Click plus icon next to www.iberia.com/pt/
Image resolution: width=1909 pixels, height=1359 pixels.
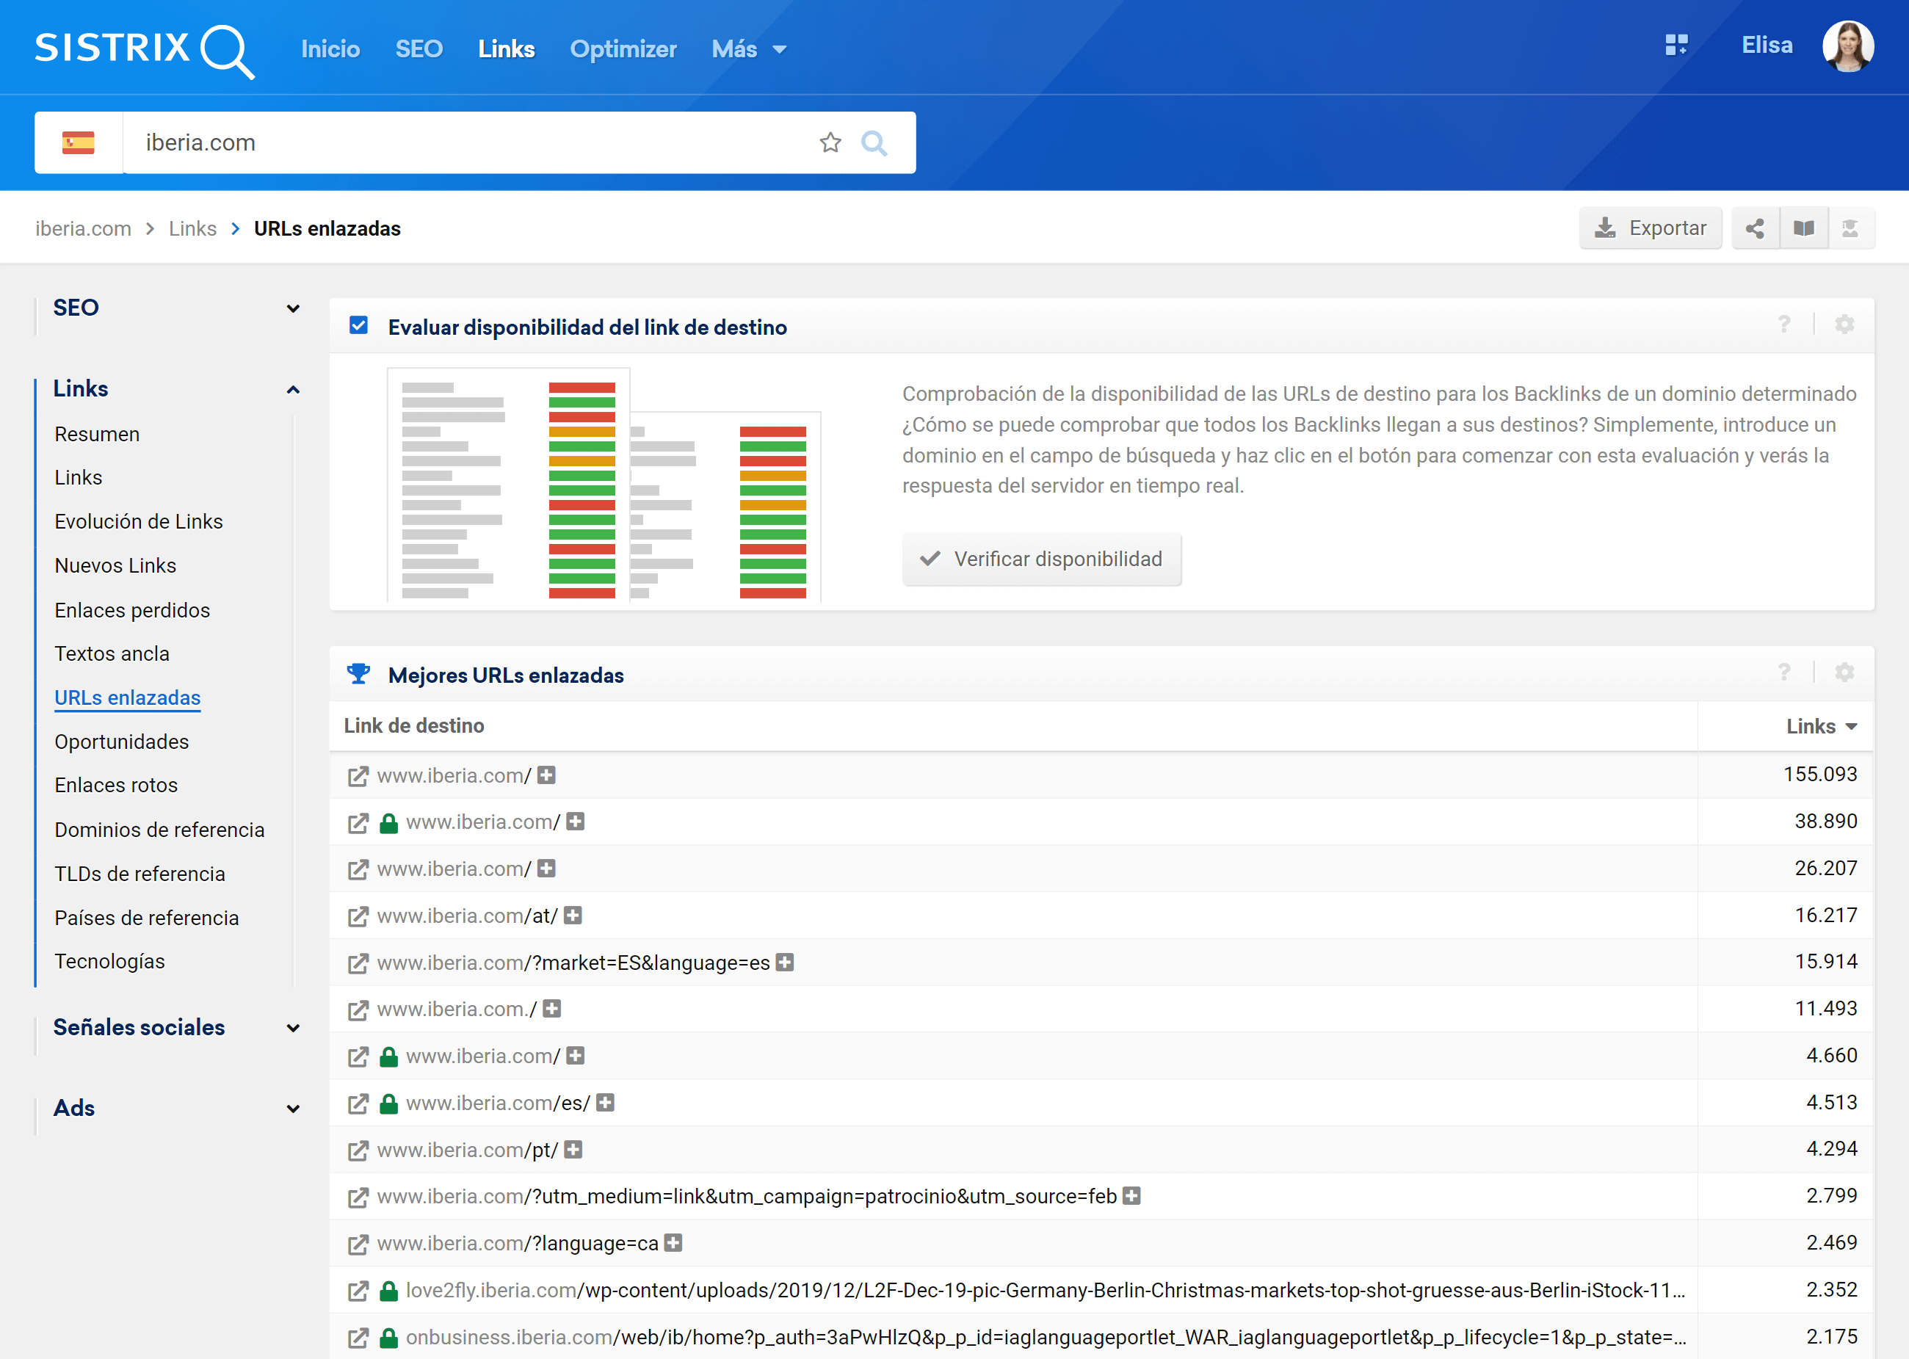(x=573, y=1150)
